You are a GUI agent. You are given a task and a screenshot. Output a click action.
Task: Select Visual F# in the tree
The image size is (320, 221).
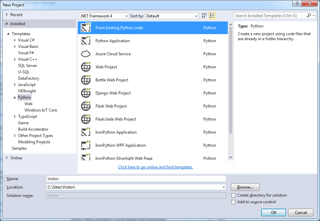[26, 53]
